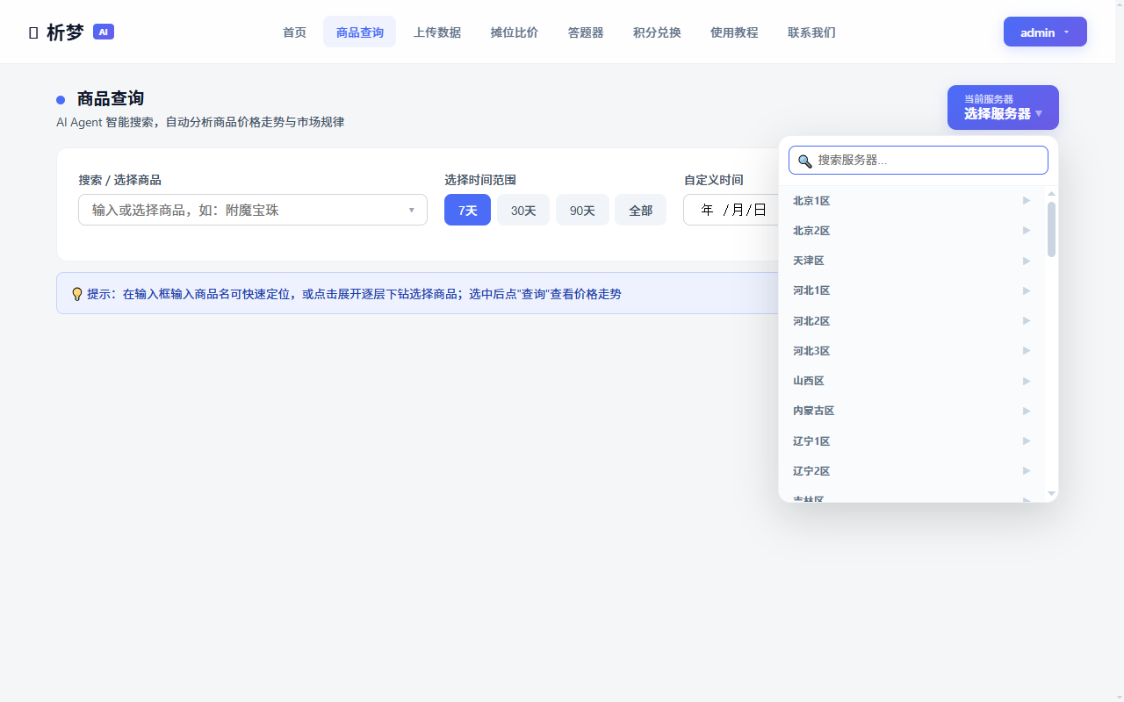Select 内蒙古区 in the server list

click(911, 411)
